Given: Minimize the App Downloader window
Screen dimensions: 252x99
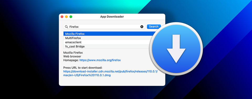Looking at the screenshot, I should click(66, 17).
